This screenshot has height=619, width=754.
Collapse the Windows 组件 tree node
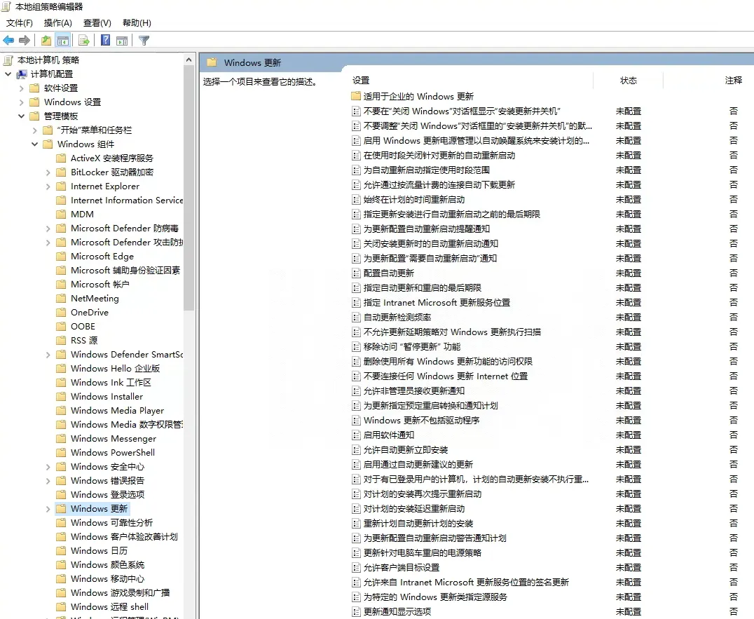click(x=34, y=144)
